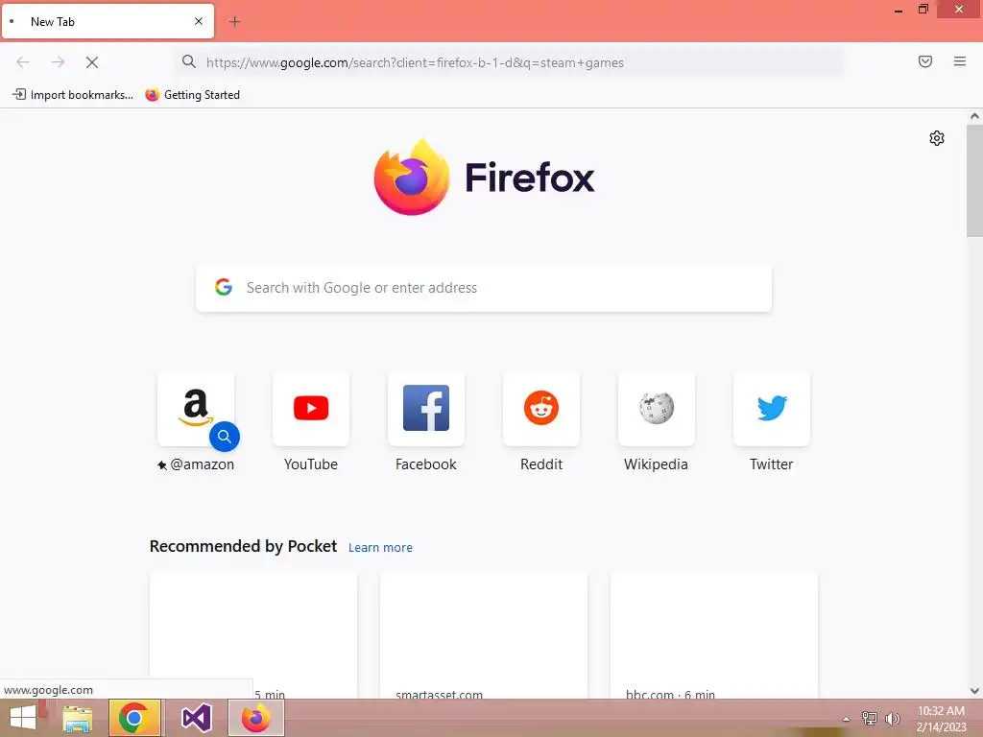The width and height of the screenshot is (983, 737).
Task: Click the network tray icon
Action: (869, 718)
